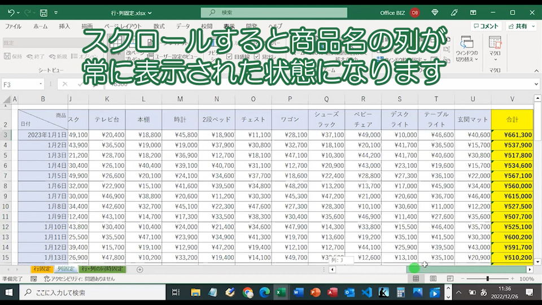Click the 1月7日 date cell
Image resolution: width=542 pixels, height=305 pixels.
tap(43, 196)
